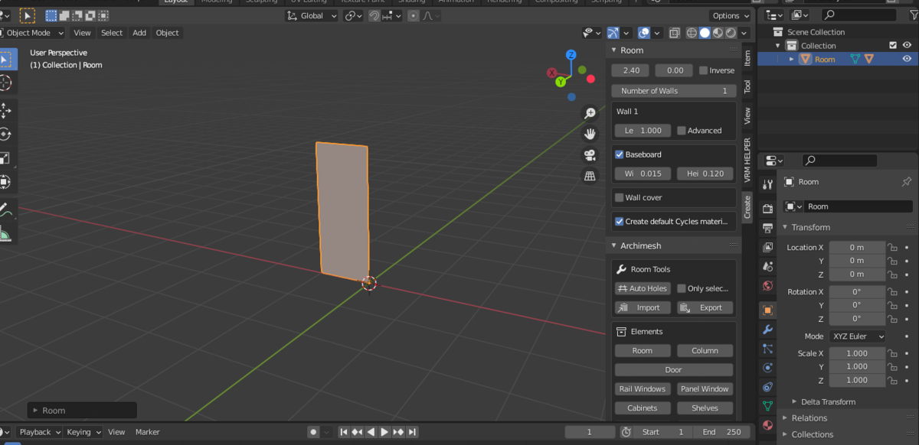Open the Object menu in viewport header

coord(167,33)
